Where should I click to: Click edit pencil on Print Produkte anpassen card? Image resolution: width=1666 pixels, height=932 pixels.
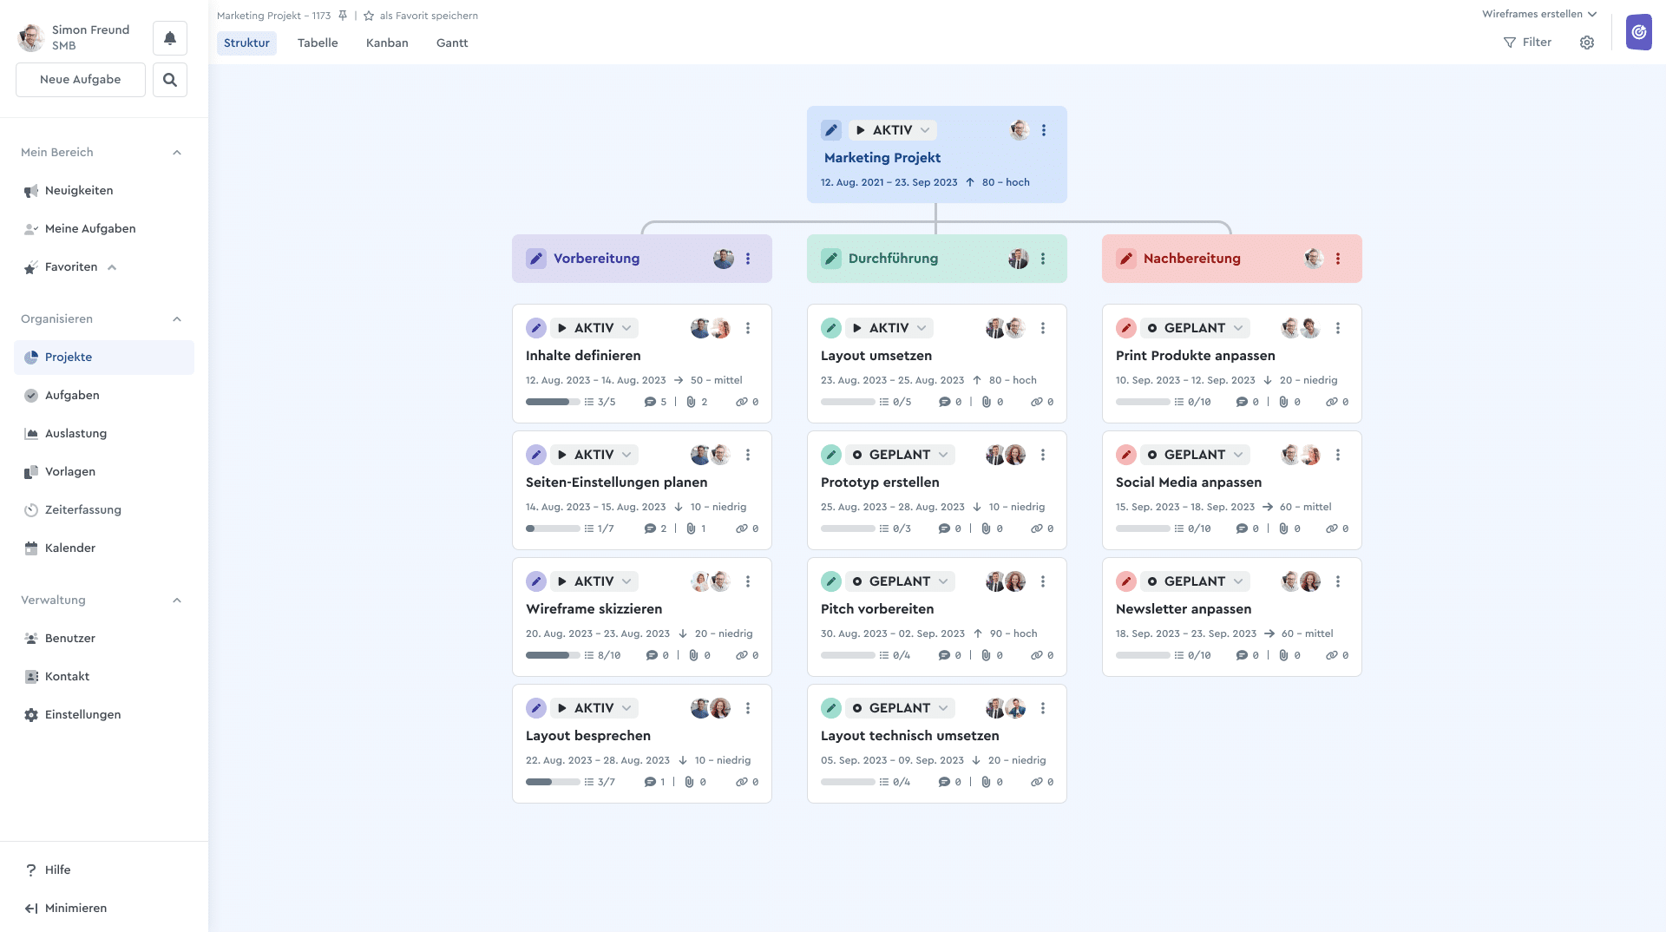coord(1126,328)
